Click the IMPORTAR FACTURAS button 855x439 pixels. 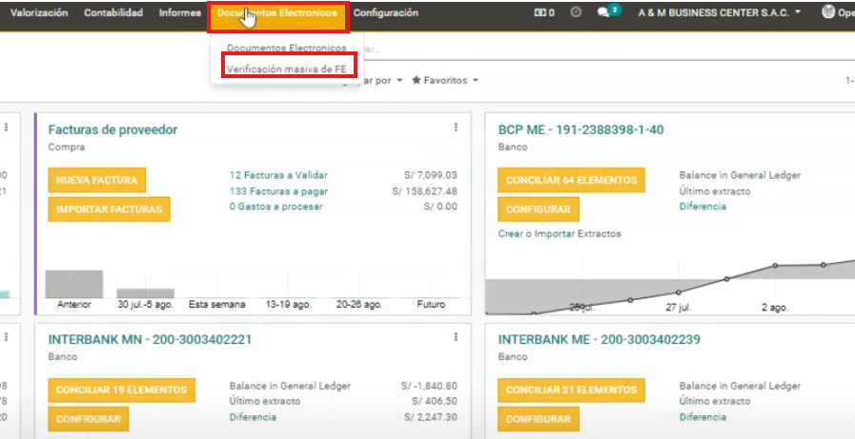109,210
